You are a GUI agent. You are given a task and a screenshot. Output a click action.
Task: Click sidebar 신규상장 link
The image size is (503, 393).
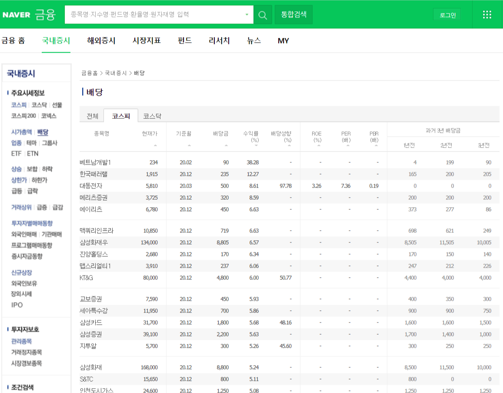(x=21, y=272)
